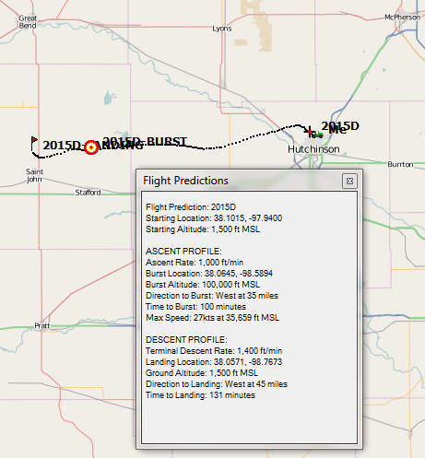Click the 2015D-BURST map label
Viewport: 425px width, 458px height.
145,141
